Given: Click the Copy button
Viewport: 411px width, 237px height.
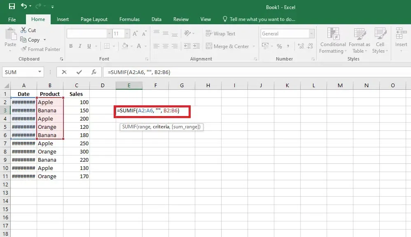Looking at the screenshot, I should pos(30,40).
